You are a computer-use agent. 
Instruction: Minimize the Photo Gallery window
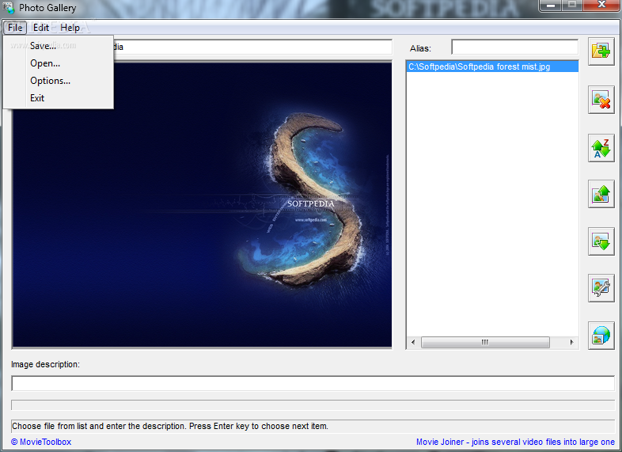pos(550,6)
